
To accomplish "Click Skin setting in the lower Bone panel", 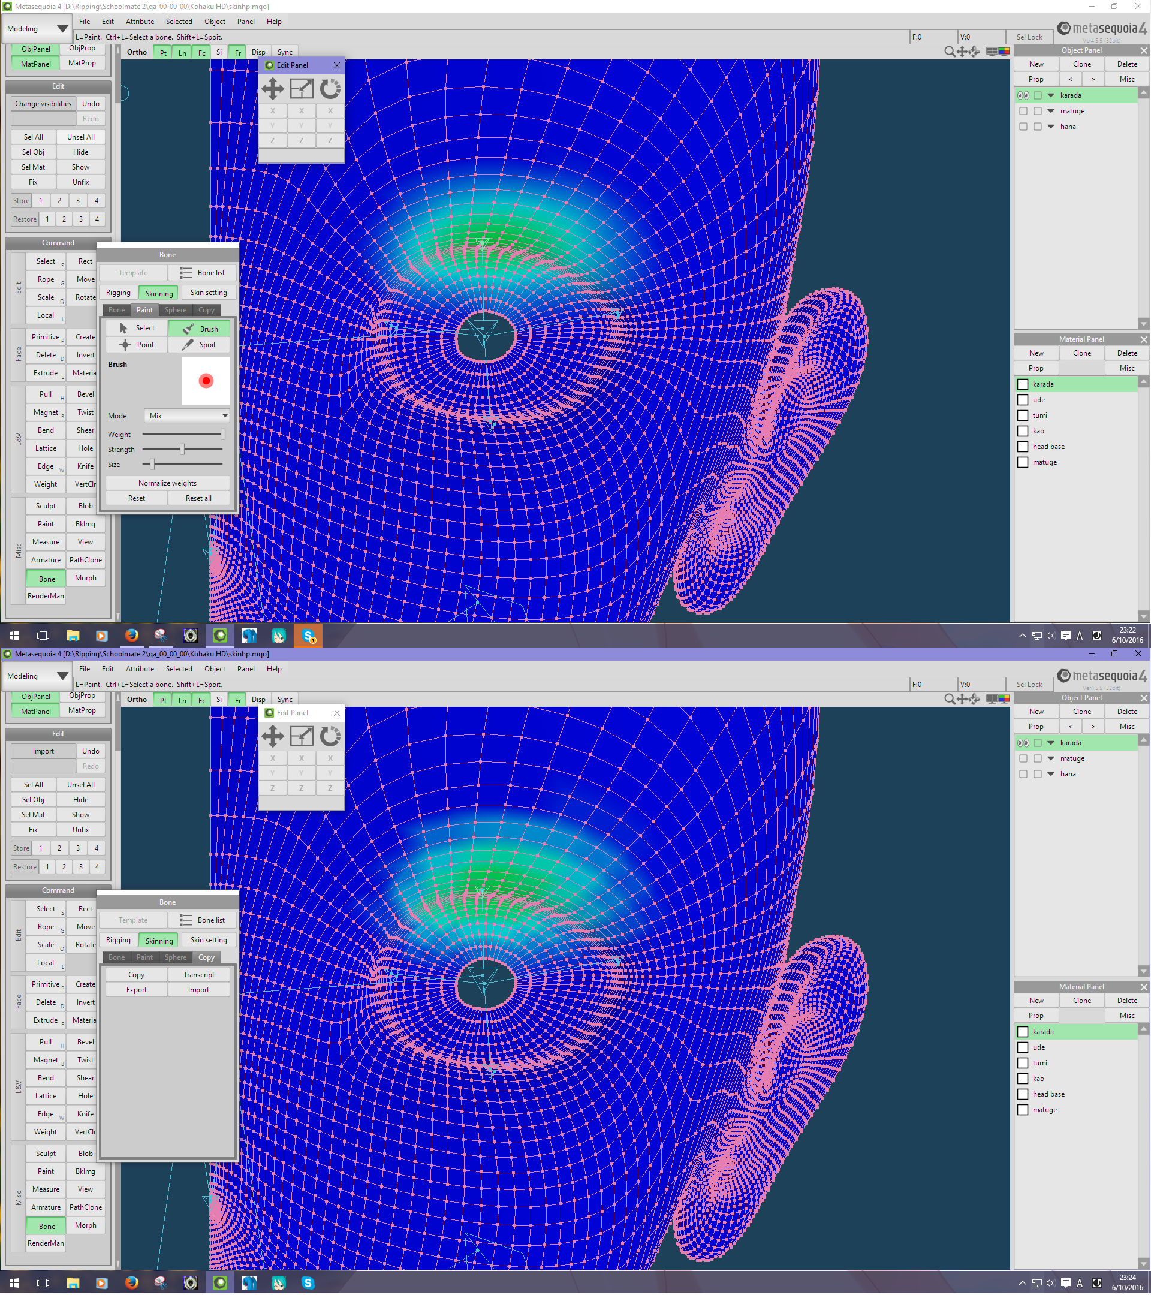I will click(209, 940).
